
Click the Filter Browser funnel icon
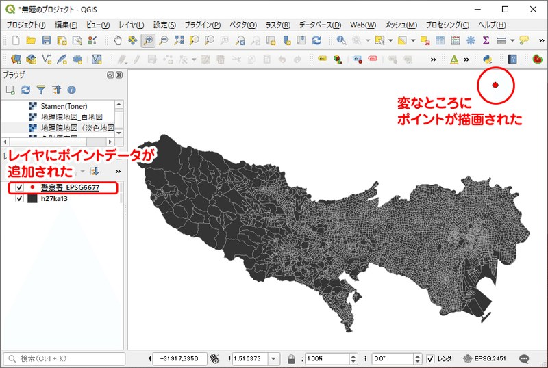click(41, 90)
